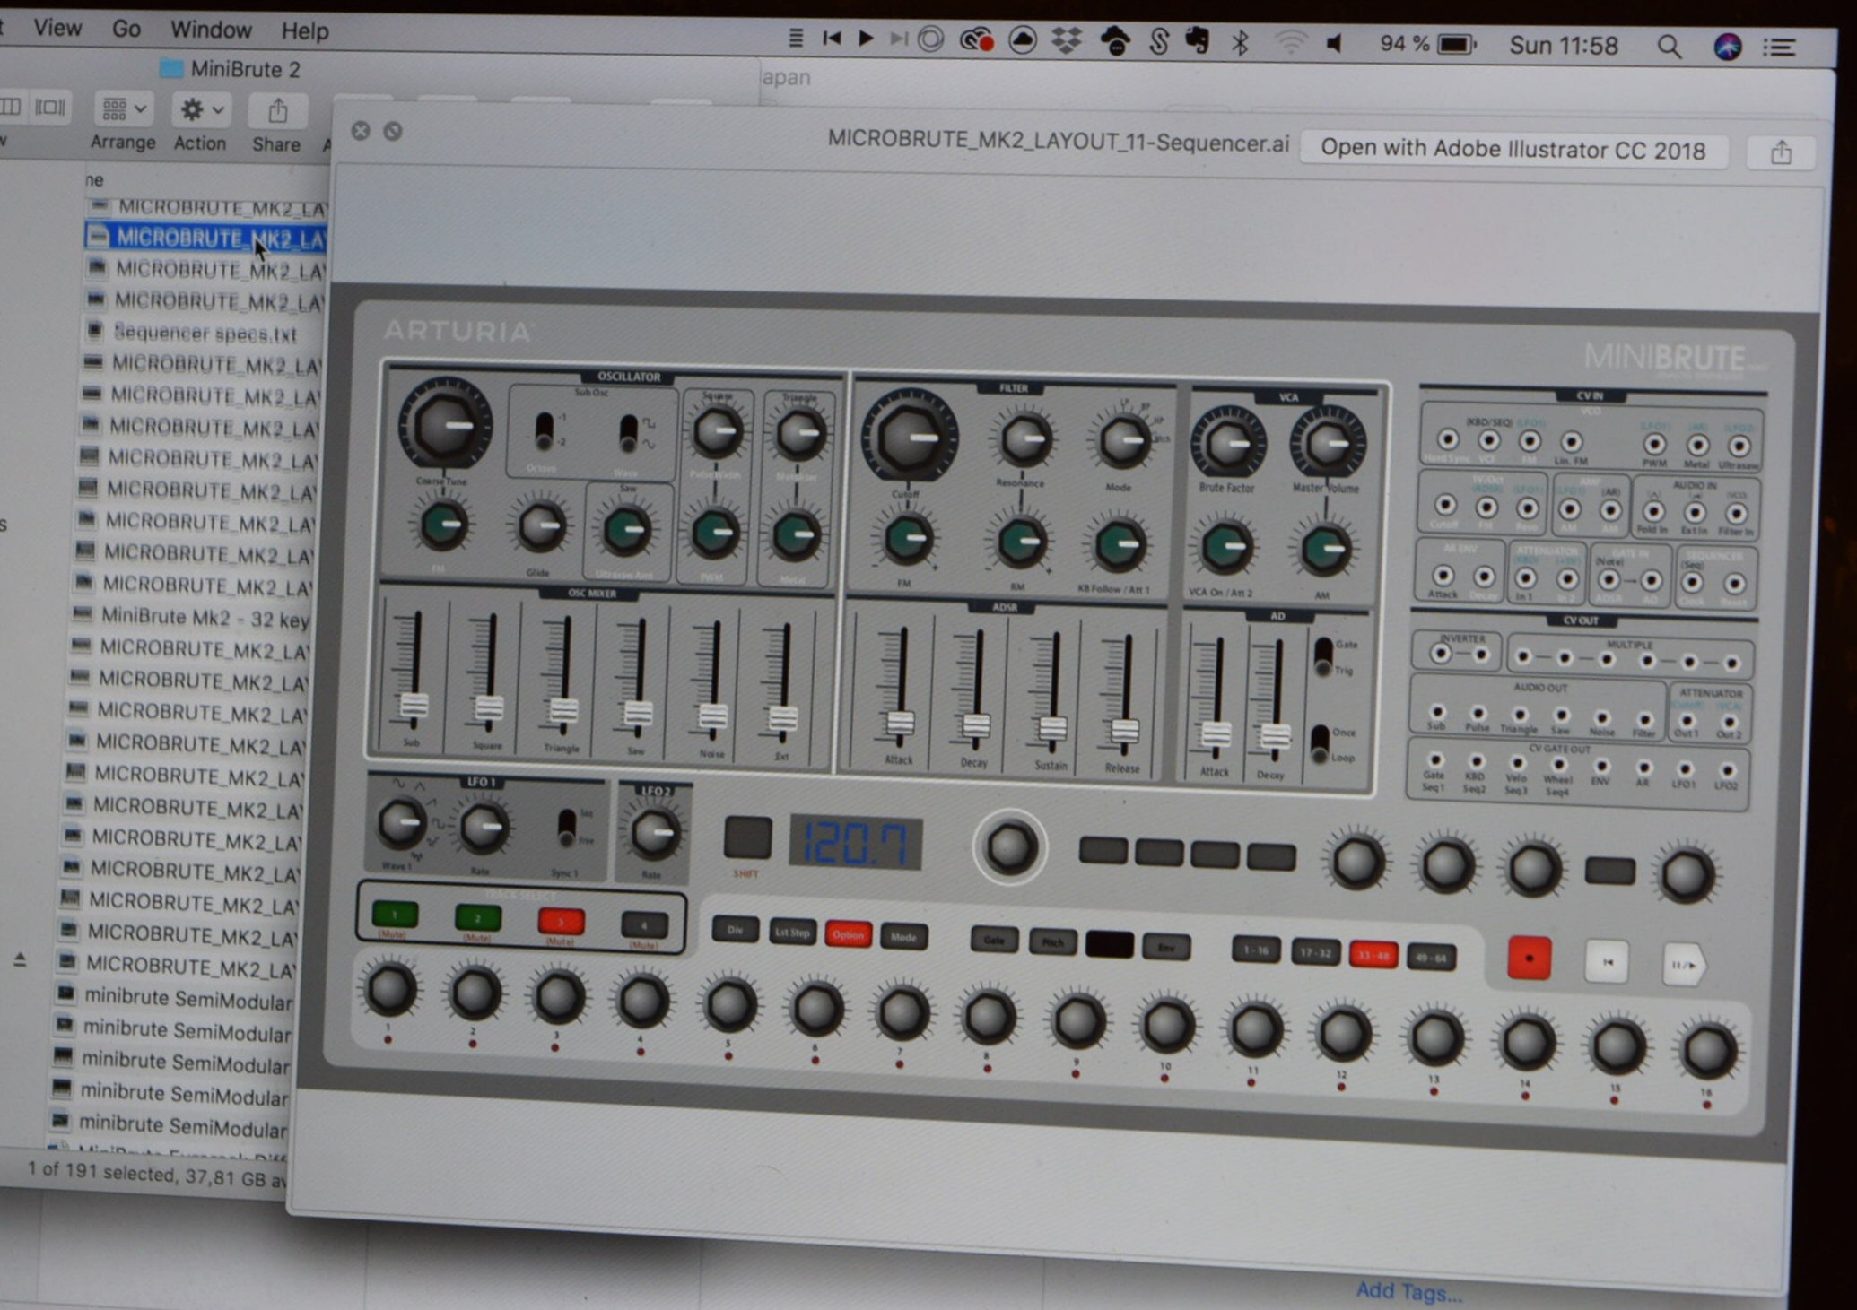Click the pause/play synth transport button

click(1683, 965)
